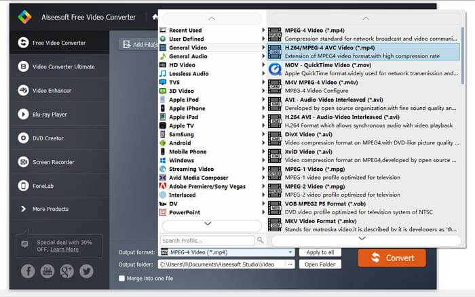Expand More Products in sidebar

point(60,209)
